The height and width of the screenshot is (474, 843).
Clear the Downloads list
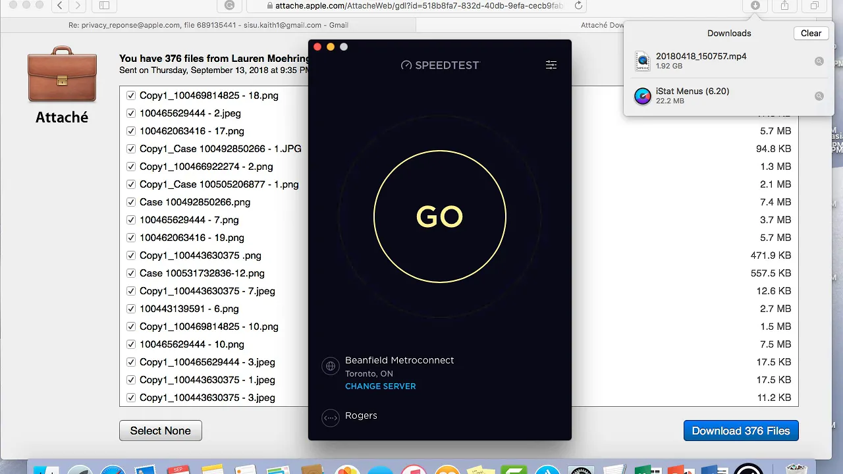tap(811, 33)
